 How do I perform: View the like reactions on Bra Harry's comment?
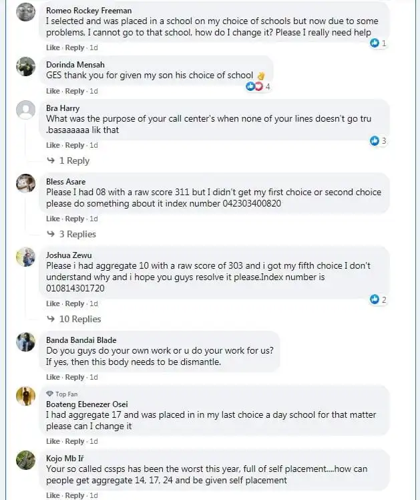click(x=378, y=141)
